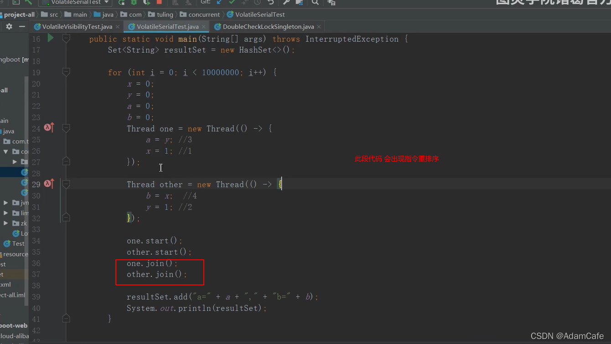The image size is (611, 344).
Task: Click java folder in the breadcrumb bar
Action: click(104, 15)
